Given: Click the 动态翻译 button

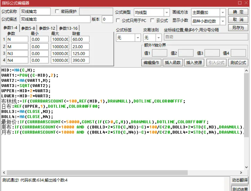Looking at the screenshot, I should (240, 180).
